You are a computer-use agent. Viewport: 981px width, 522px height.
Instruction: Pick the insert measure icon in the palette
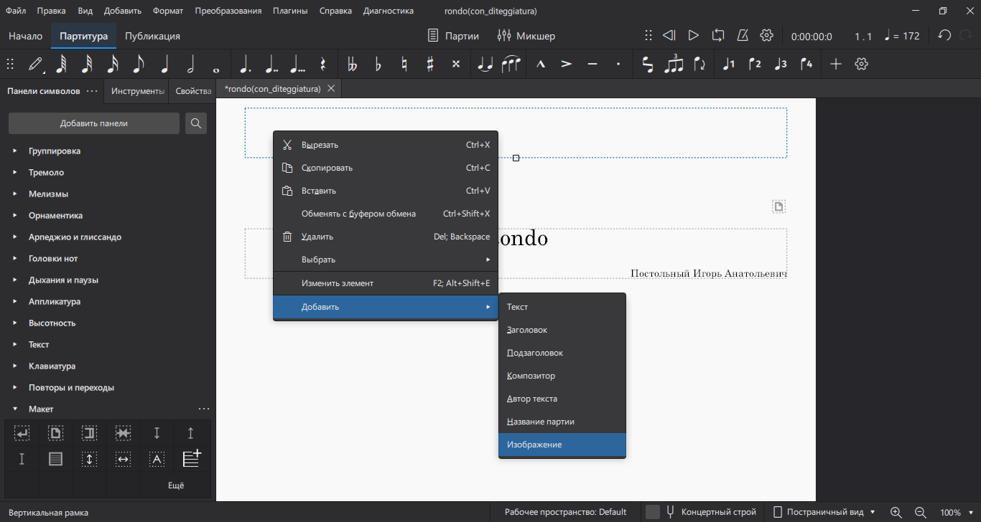(x=191, y=459)
